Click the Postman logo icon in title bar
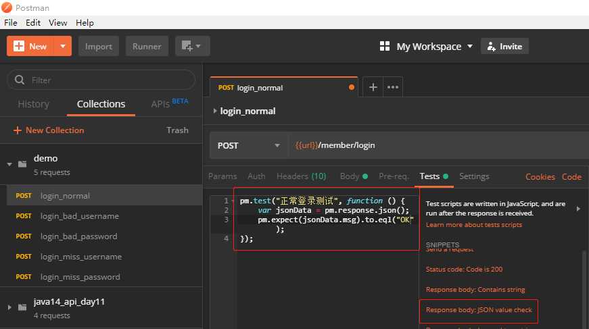The image size is (589, 329). click(7, 7)
